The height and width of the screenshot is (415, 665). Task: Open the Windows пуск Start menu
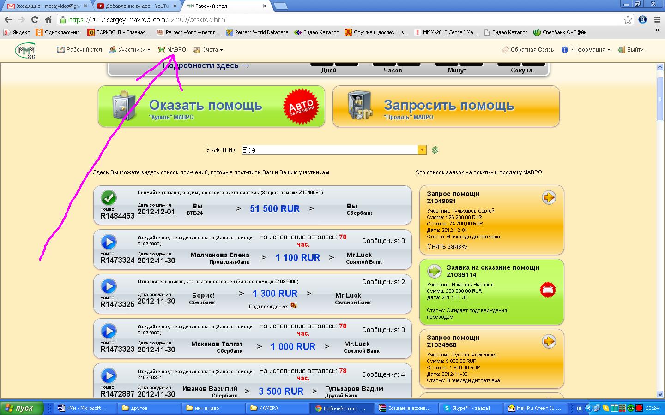click(x=22, y=408)
